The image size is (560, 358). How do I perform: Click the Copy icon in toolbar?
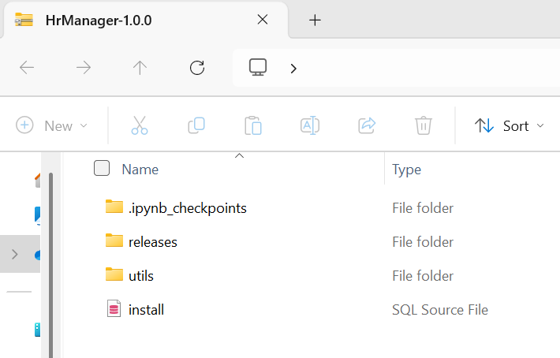tap(196, 125)
